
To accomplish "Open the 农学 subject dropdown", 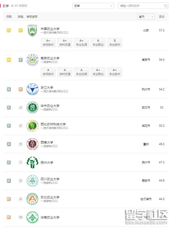I will point(93,6).
